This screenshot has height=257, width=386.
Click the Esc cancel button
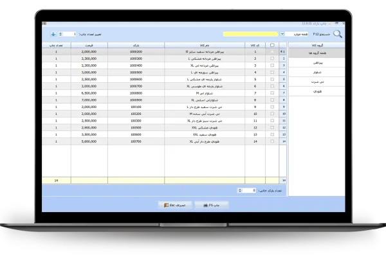[x=175, y=205]
